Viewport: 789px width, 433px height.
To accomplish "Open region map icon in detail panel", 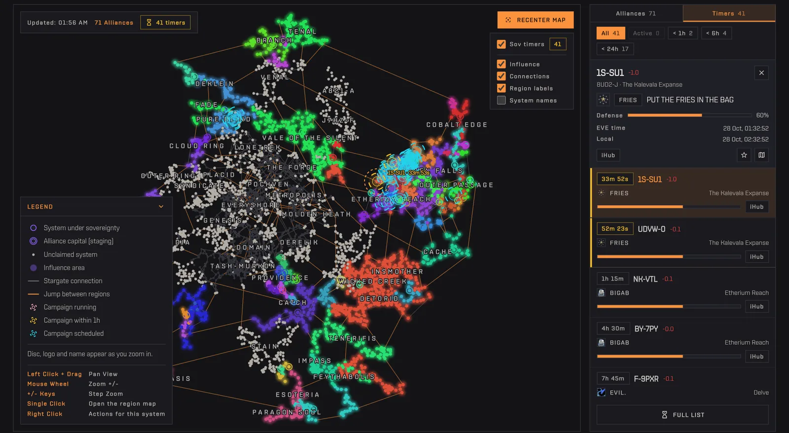I will 761,155.
